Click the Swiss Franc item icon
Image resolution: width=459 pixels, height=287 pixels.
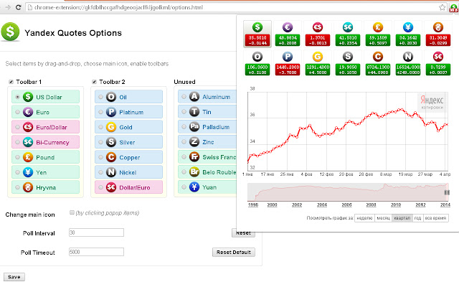click(194, 157)
